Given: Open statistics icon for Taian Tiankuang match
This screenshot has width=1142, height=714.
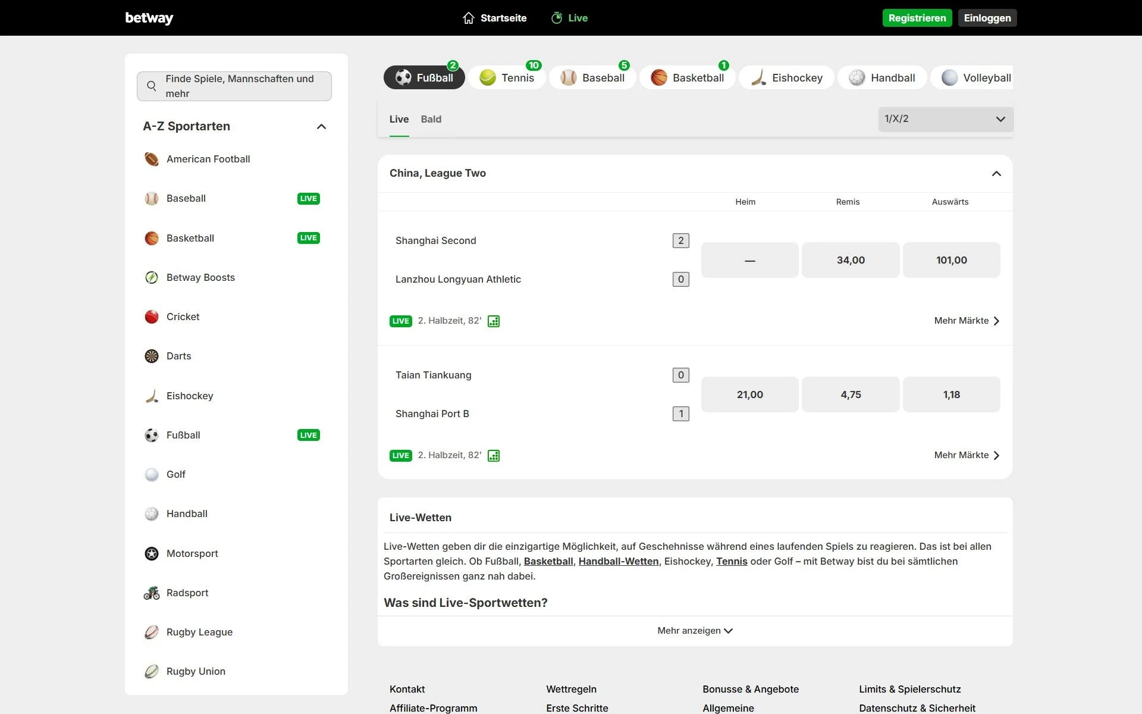Looking at the screenshot, I should [x=494, y=456].
